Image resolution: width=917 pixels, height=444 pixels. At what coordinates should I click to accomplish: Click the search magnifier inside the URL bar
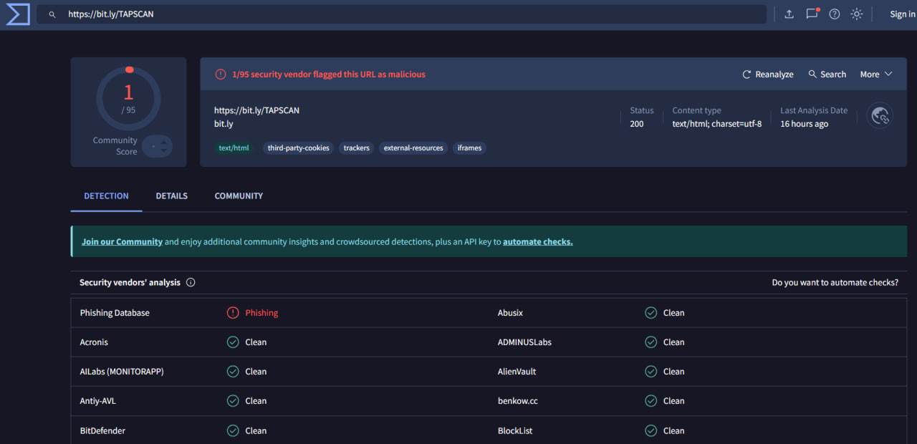[x=52, y=14]
